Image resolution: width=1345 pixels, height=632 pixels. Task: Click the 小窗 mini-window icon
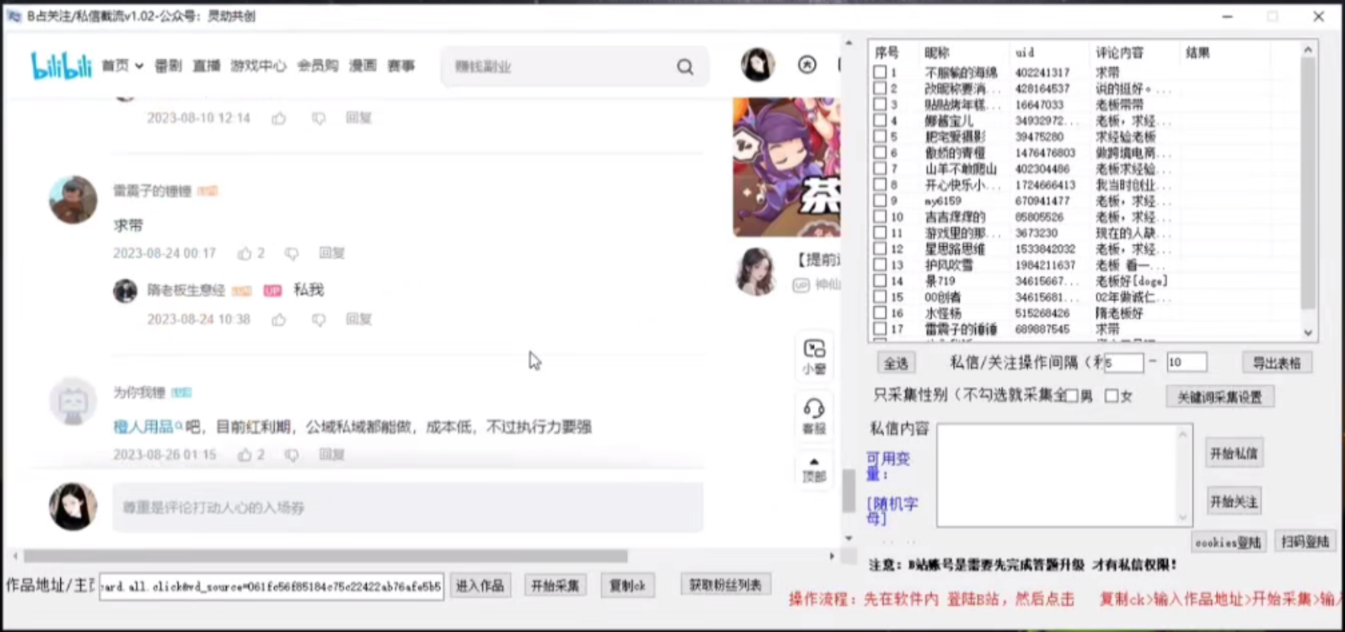[814, 356]
